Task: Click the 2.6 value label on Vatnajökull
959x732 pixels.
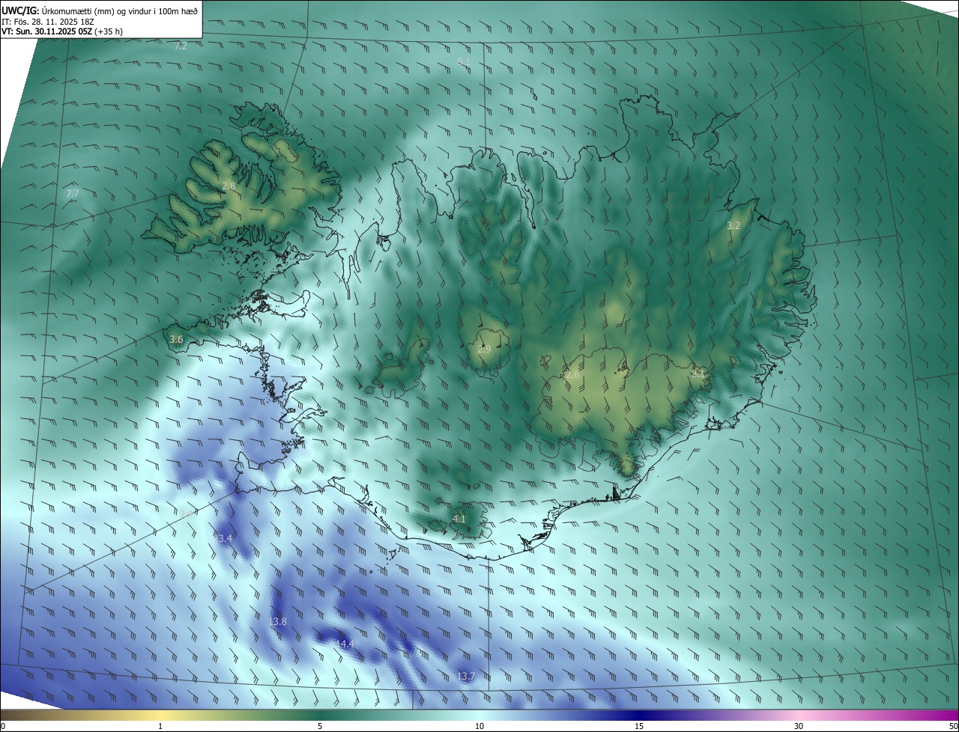Action: [x=572, y=374]
